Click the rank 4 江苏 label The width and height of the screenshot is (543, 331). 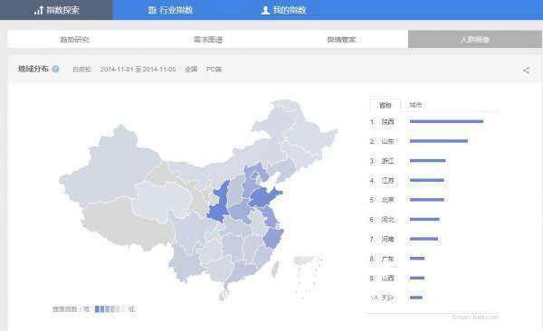[x=388, y=180]
